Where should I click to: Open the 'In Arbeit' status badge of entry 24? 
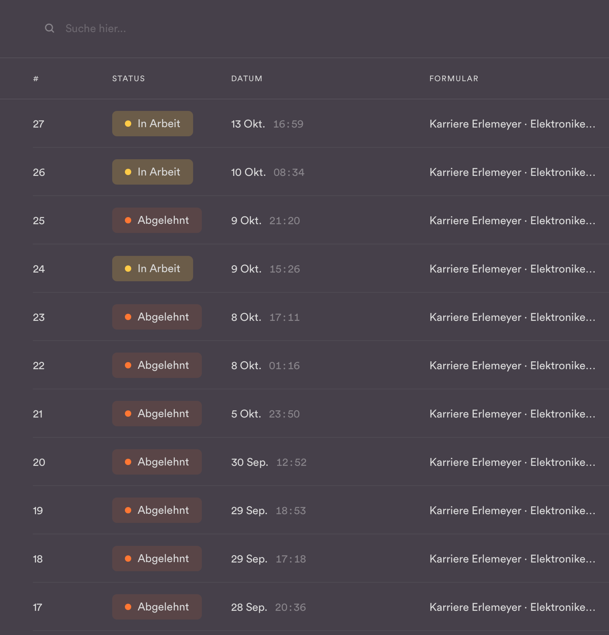click(153, 269)
